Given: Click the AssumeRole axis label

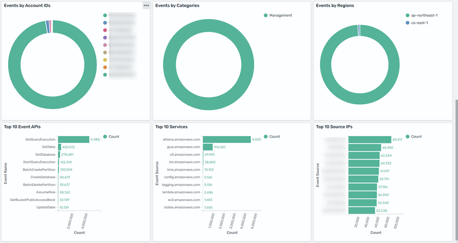Looking at the screenshot, I should click(46, 192).
